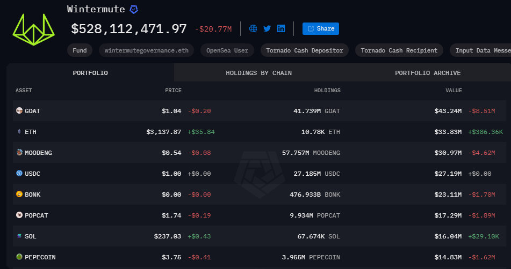
Task: Click the 476.933B BONK holdings
Action: click(x=315, y=195)
